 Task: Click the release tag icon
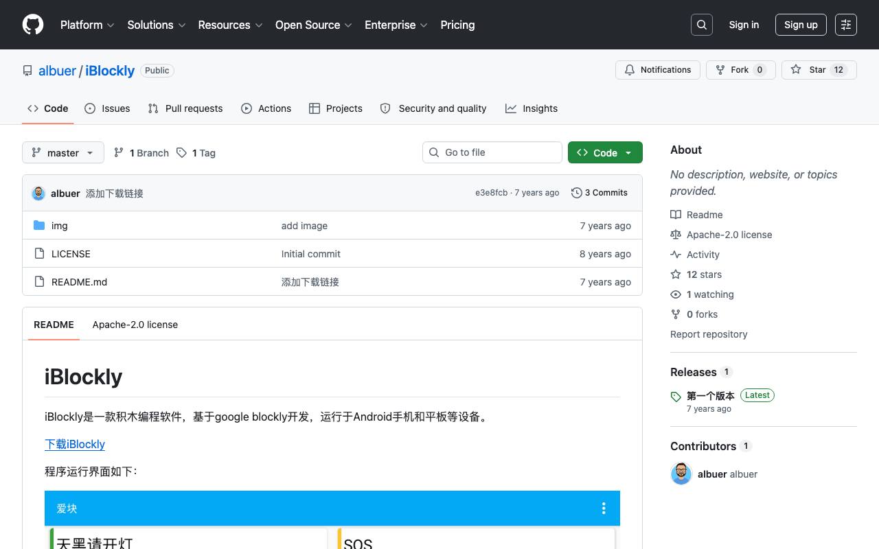click(x=676, y=397)
